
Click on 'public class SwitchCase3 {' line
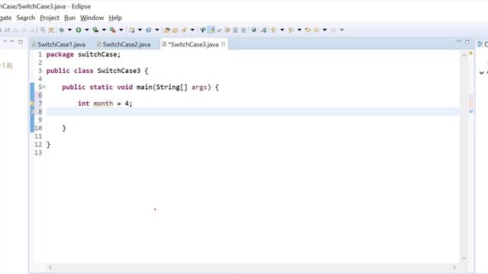click(97, 71)
